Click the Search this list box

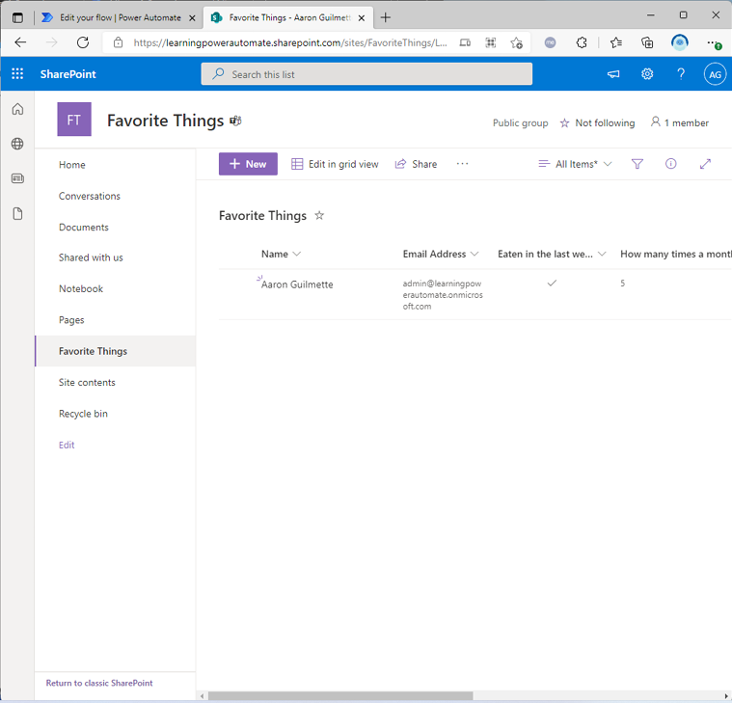(x=366, y=74)
